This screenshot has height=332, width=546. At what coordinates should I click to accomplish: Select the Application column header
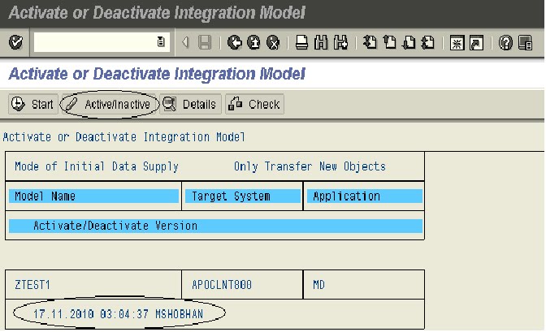365,196
